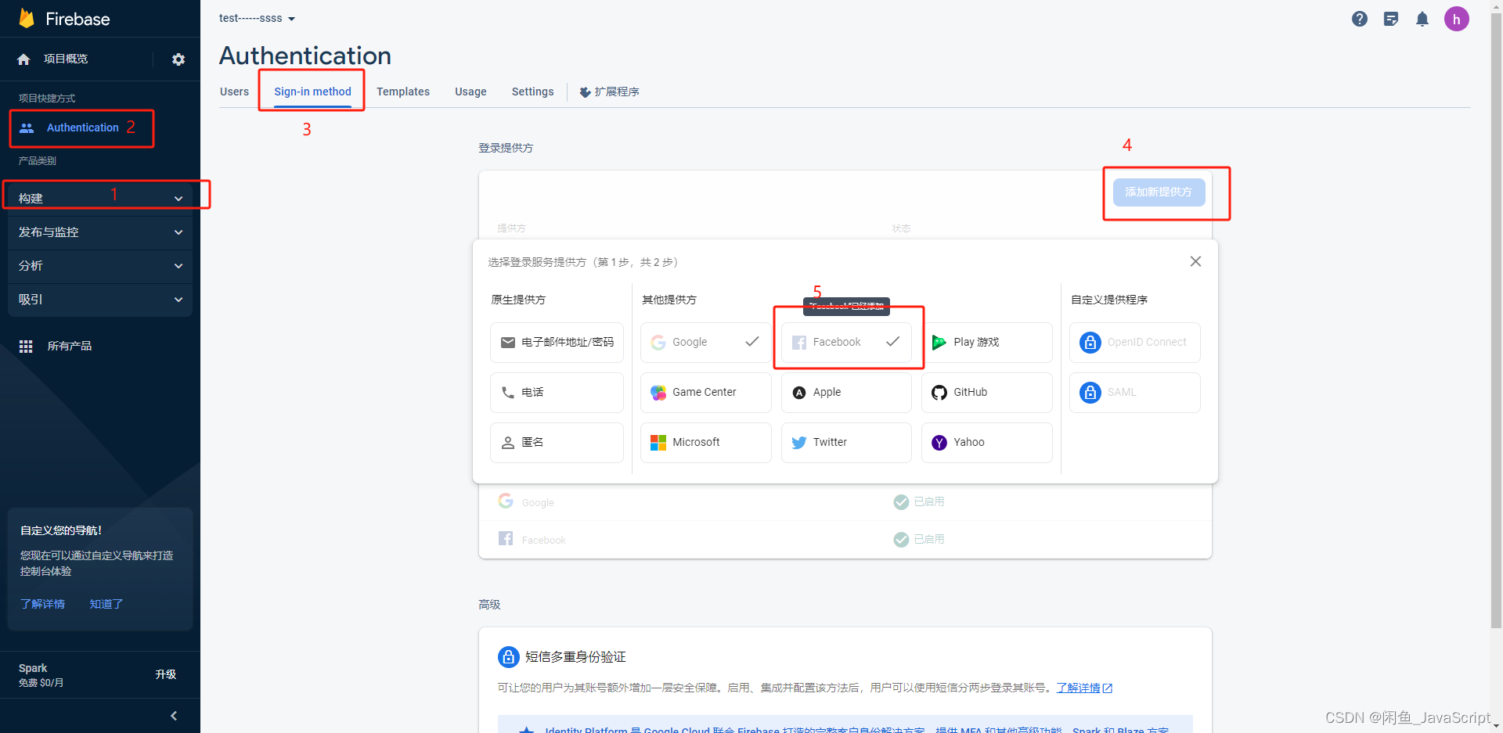Choose the 匿名 anonymous provider

pyautogui.click(x=557, y=442)
